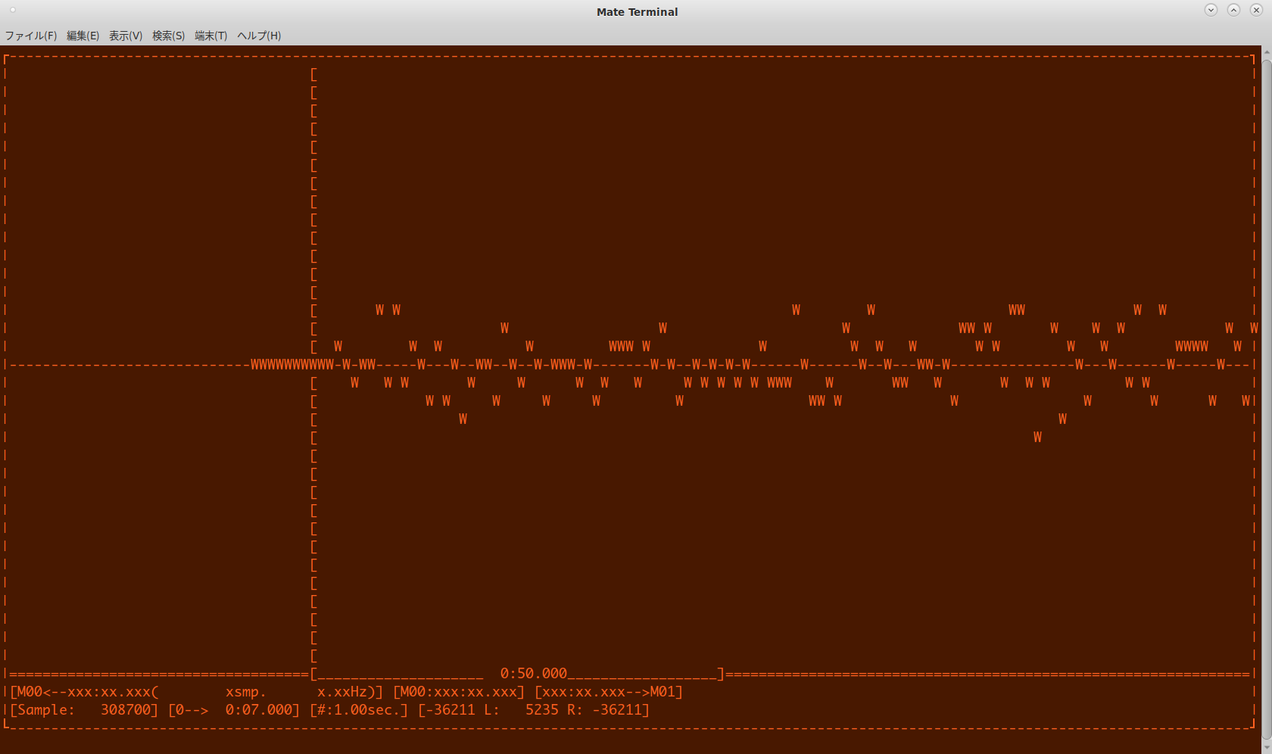Screen dimensions: 1272x754
Task: Click the 0:50.000 timeline position label
Action: click(533, 674)
